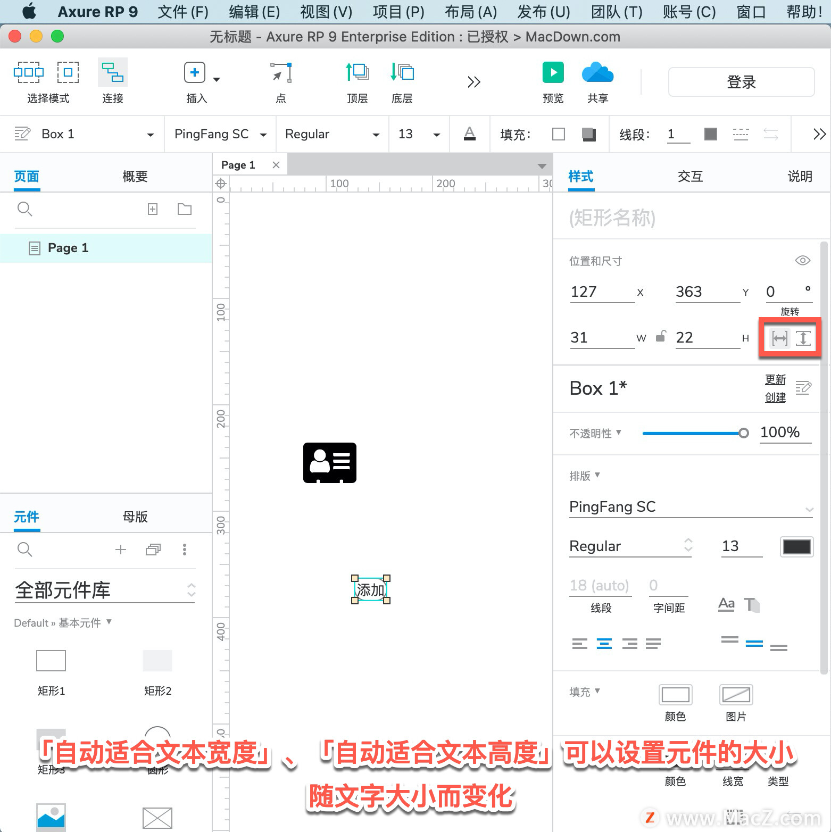The width and height of the screenshot is (831, 832).
Task: Select the intersected selection mode icon
Action: tap(29, 72)
